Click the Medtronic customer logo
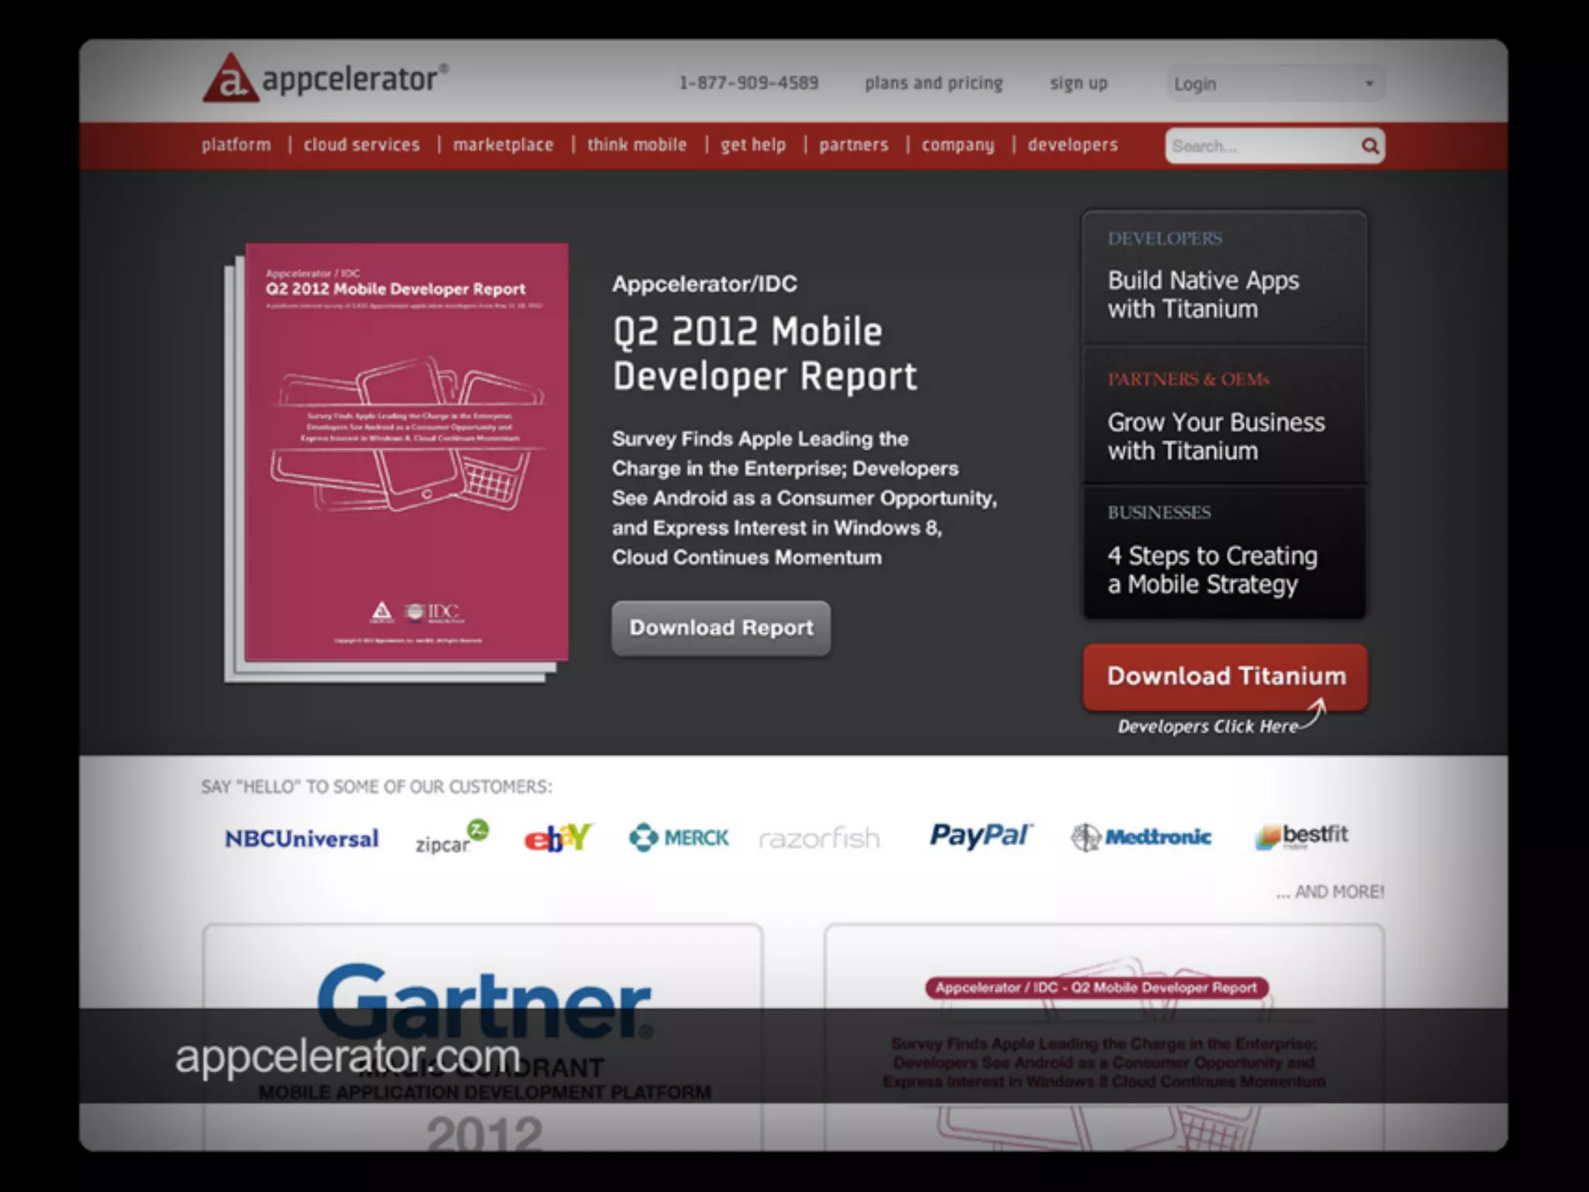The width and height of the screenshot is (1589, 1192). click(1141, 837)
